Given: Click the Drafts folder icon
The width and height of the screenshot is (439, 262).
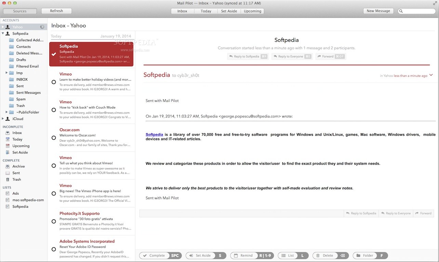Looking at the screenshot, I should (12, 60).
